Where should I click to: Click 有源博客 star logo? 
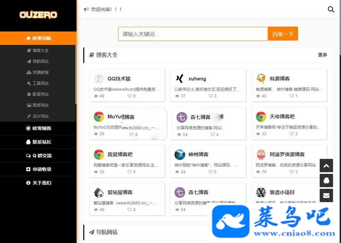pyautogui.click(x=261, y=79)
